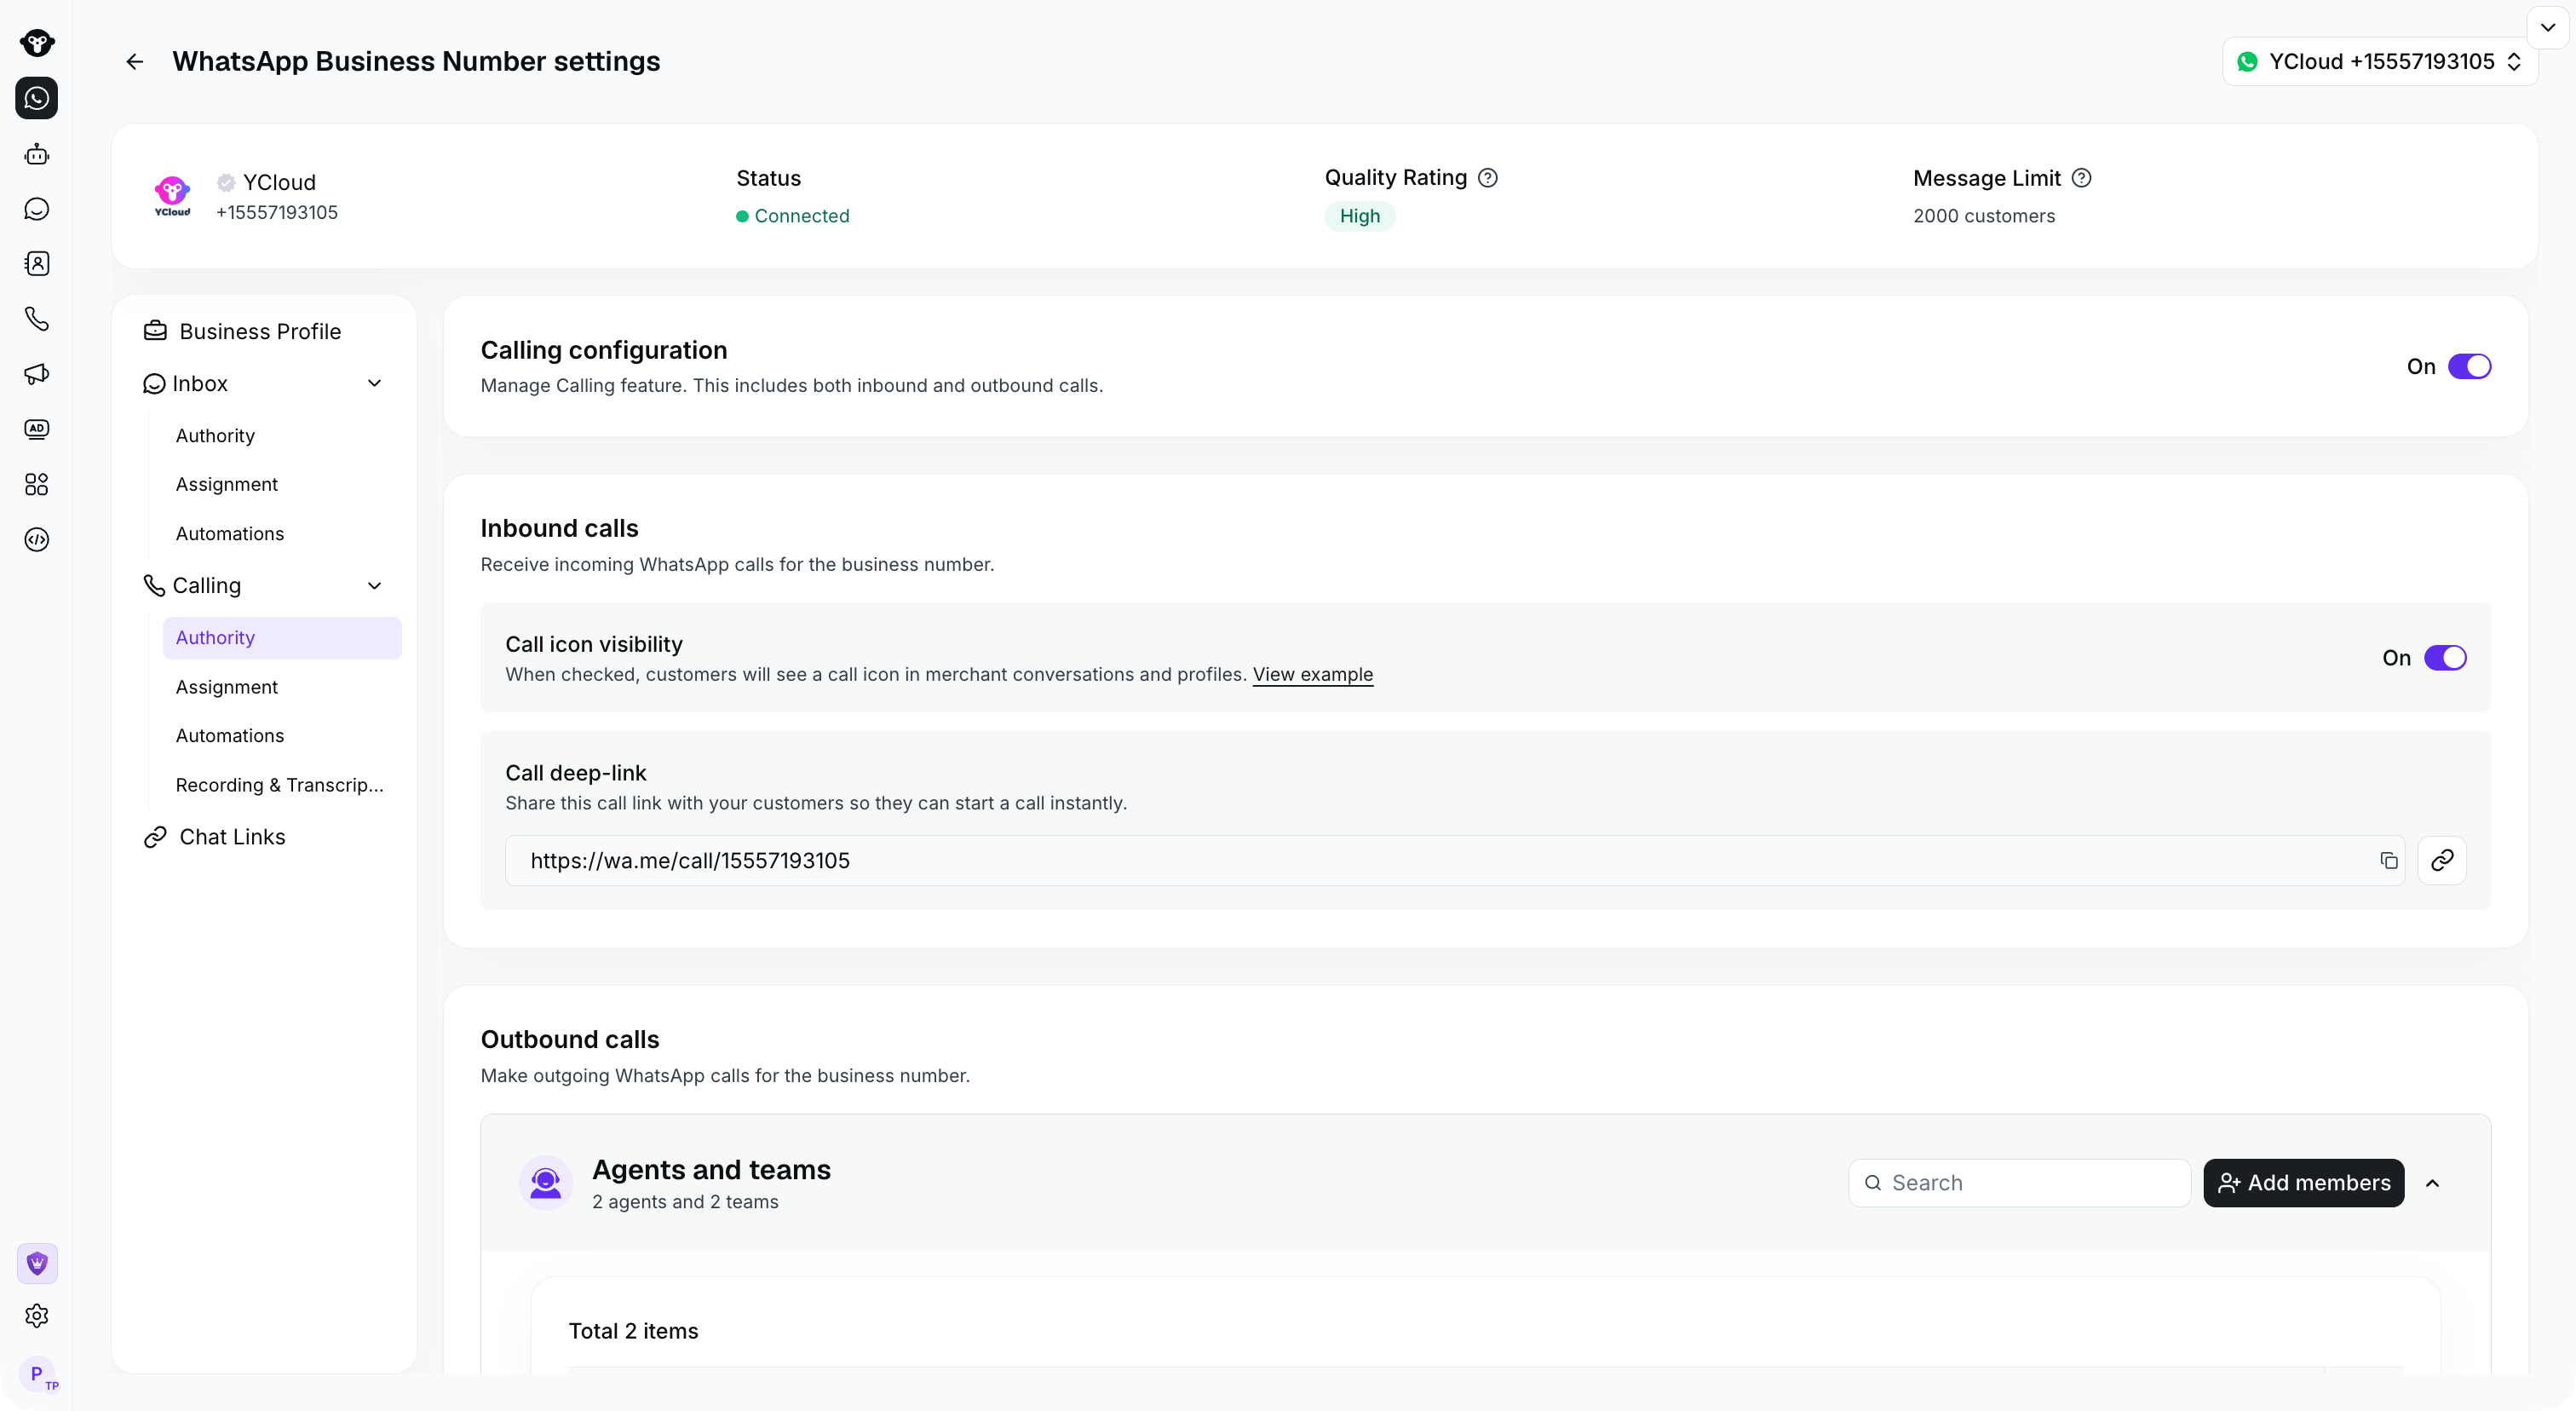Viewport: 2576px width, 1411px height.
Task: Collapse the Inbox menu section
Action: pos(374,384)
